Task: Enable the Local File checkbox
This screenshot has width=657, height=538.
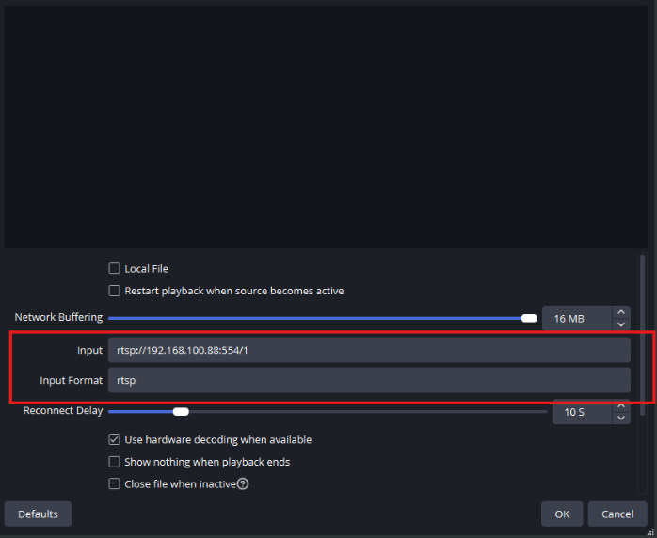Action: pos(115,269)
